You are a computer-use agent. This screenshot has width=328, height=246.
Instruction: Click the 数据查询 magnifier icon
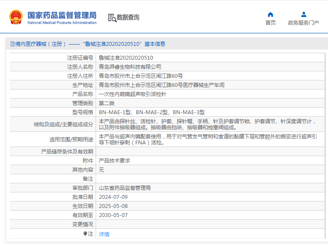tap(112, 18)
